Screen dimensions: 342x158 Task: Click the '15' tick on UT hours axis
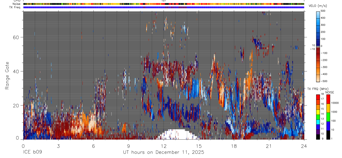coord(199,146)
